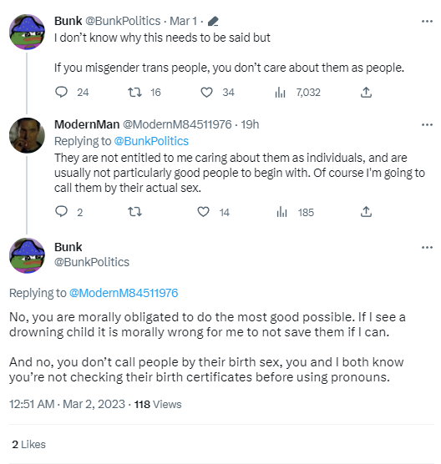
Task: Open more options for ModernMan's tweet
Action: (x=427, y=125)
